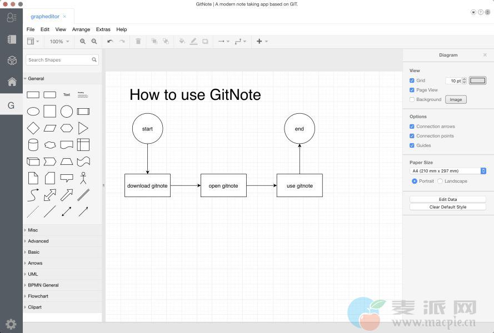Image resolution: width=494 pixels, height=333 pixels.
Task: Click the zoom out magnifier icon
Action: (x=94, y=42)
